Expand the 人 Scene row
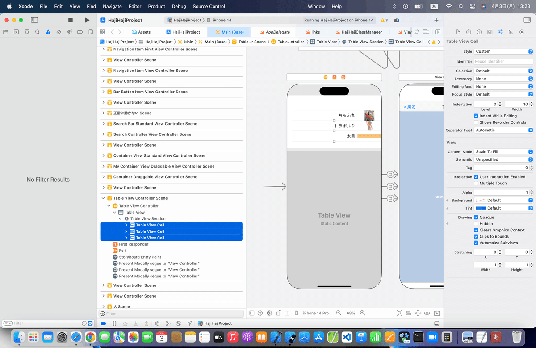Screen dimensions: 536x348 [104, 307]
